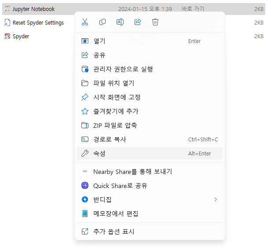271x249 pixels.
Task: Click the path copy icon
Action: tap(85, 139)
